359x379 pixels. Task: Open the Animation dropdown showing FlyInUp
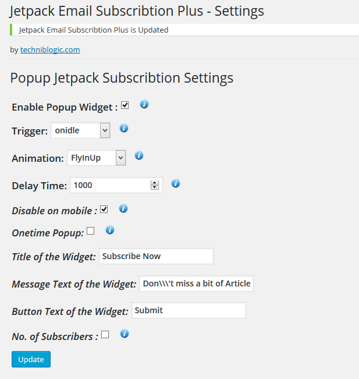click(x=97, y=158)
